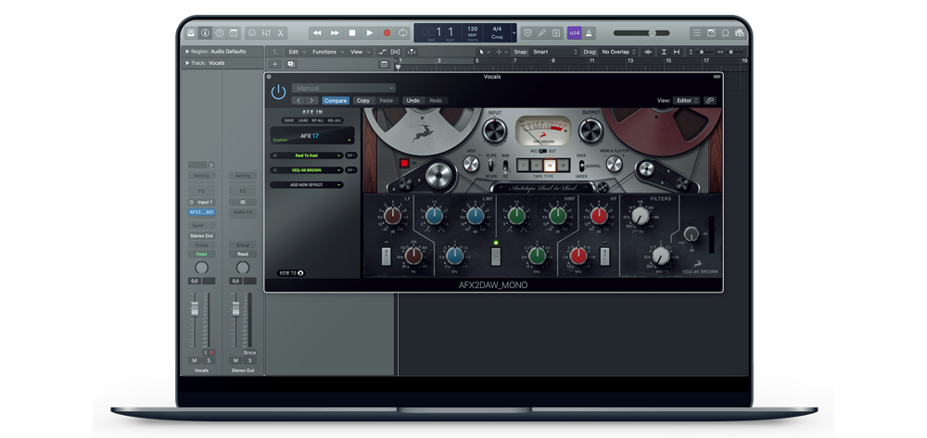The height and width of the screenshot is (438, 927).
Task: Toggle the red tape machine ON button
Action: [x=405, y=163]
